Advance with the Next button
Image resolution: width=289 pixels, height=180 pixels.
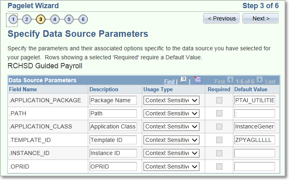[x=260, y=18]
